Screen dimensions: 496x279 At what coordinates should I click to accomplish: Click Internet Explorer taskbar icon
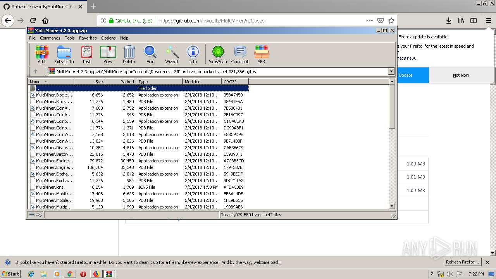click(31, 274)
